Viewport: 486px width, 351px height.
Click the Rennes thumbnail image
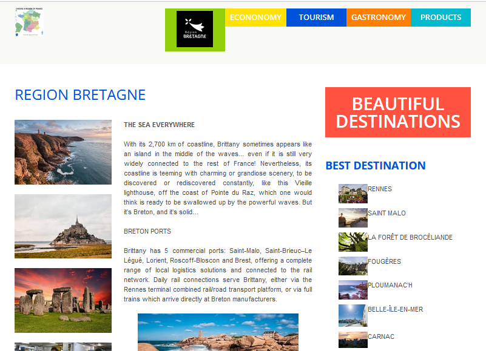coord(353,194)
